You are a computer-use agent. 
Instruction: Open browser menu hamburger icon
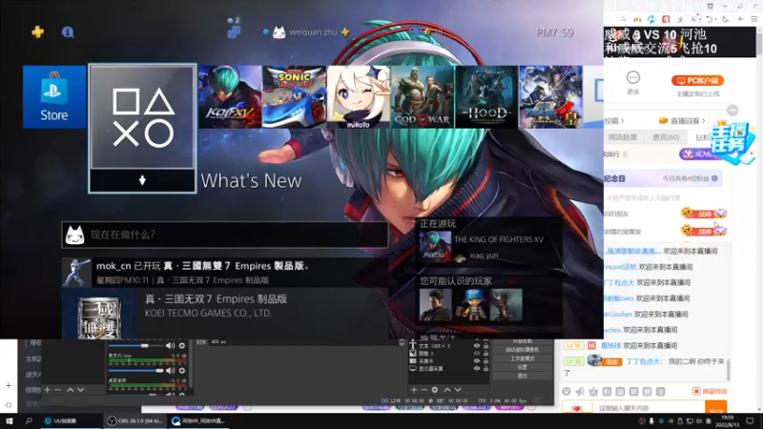coord(754,19)
